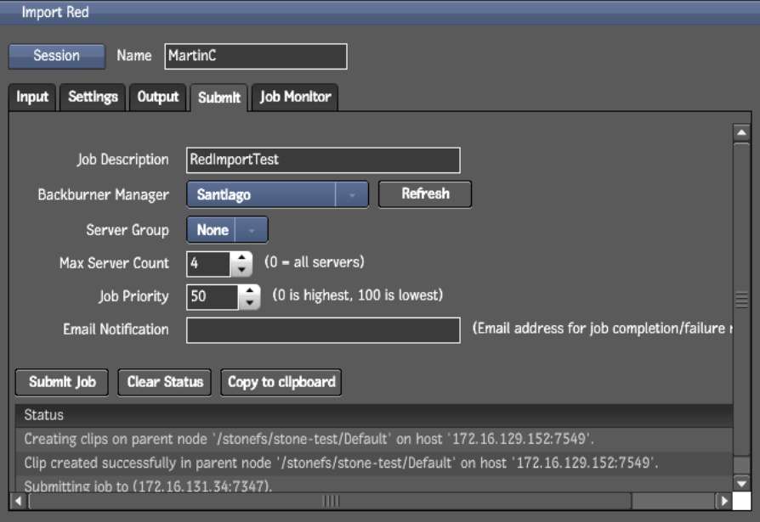Click the horizontal scrollbar right arrow

(723, 501)
